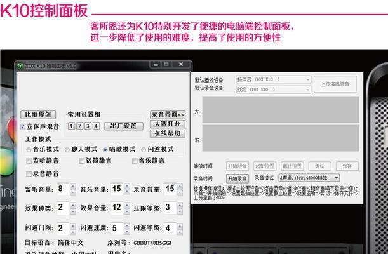Enable 录音静音 checkbox
The height and width of the screenshot is (254, 388).
29,174
